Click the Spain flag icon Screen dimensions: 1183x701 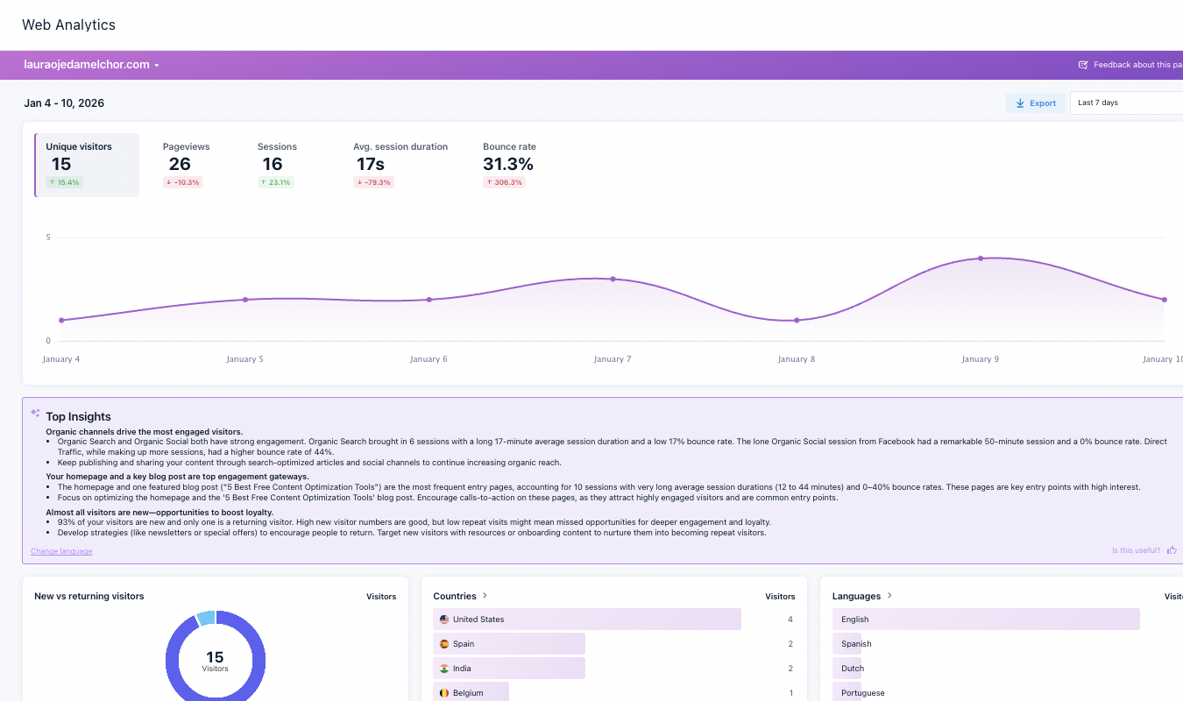[444, 643]
